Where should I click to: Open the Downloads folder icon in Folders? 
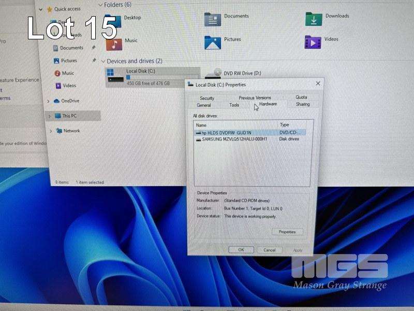click(313, 19)
